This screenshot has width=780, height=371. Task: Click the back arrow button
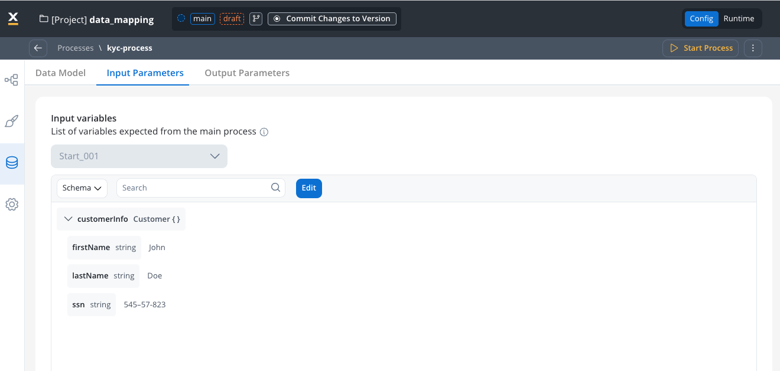tap(38, 48)
